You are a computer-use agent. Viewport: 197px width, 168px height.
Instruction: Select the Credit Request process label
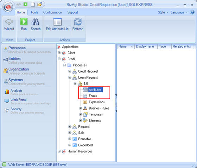tap(88, 71)
